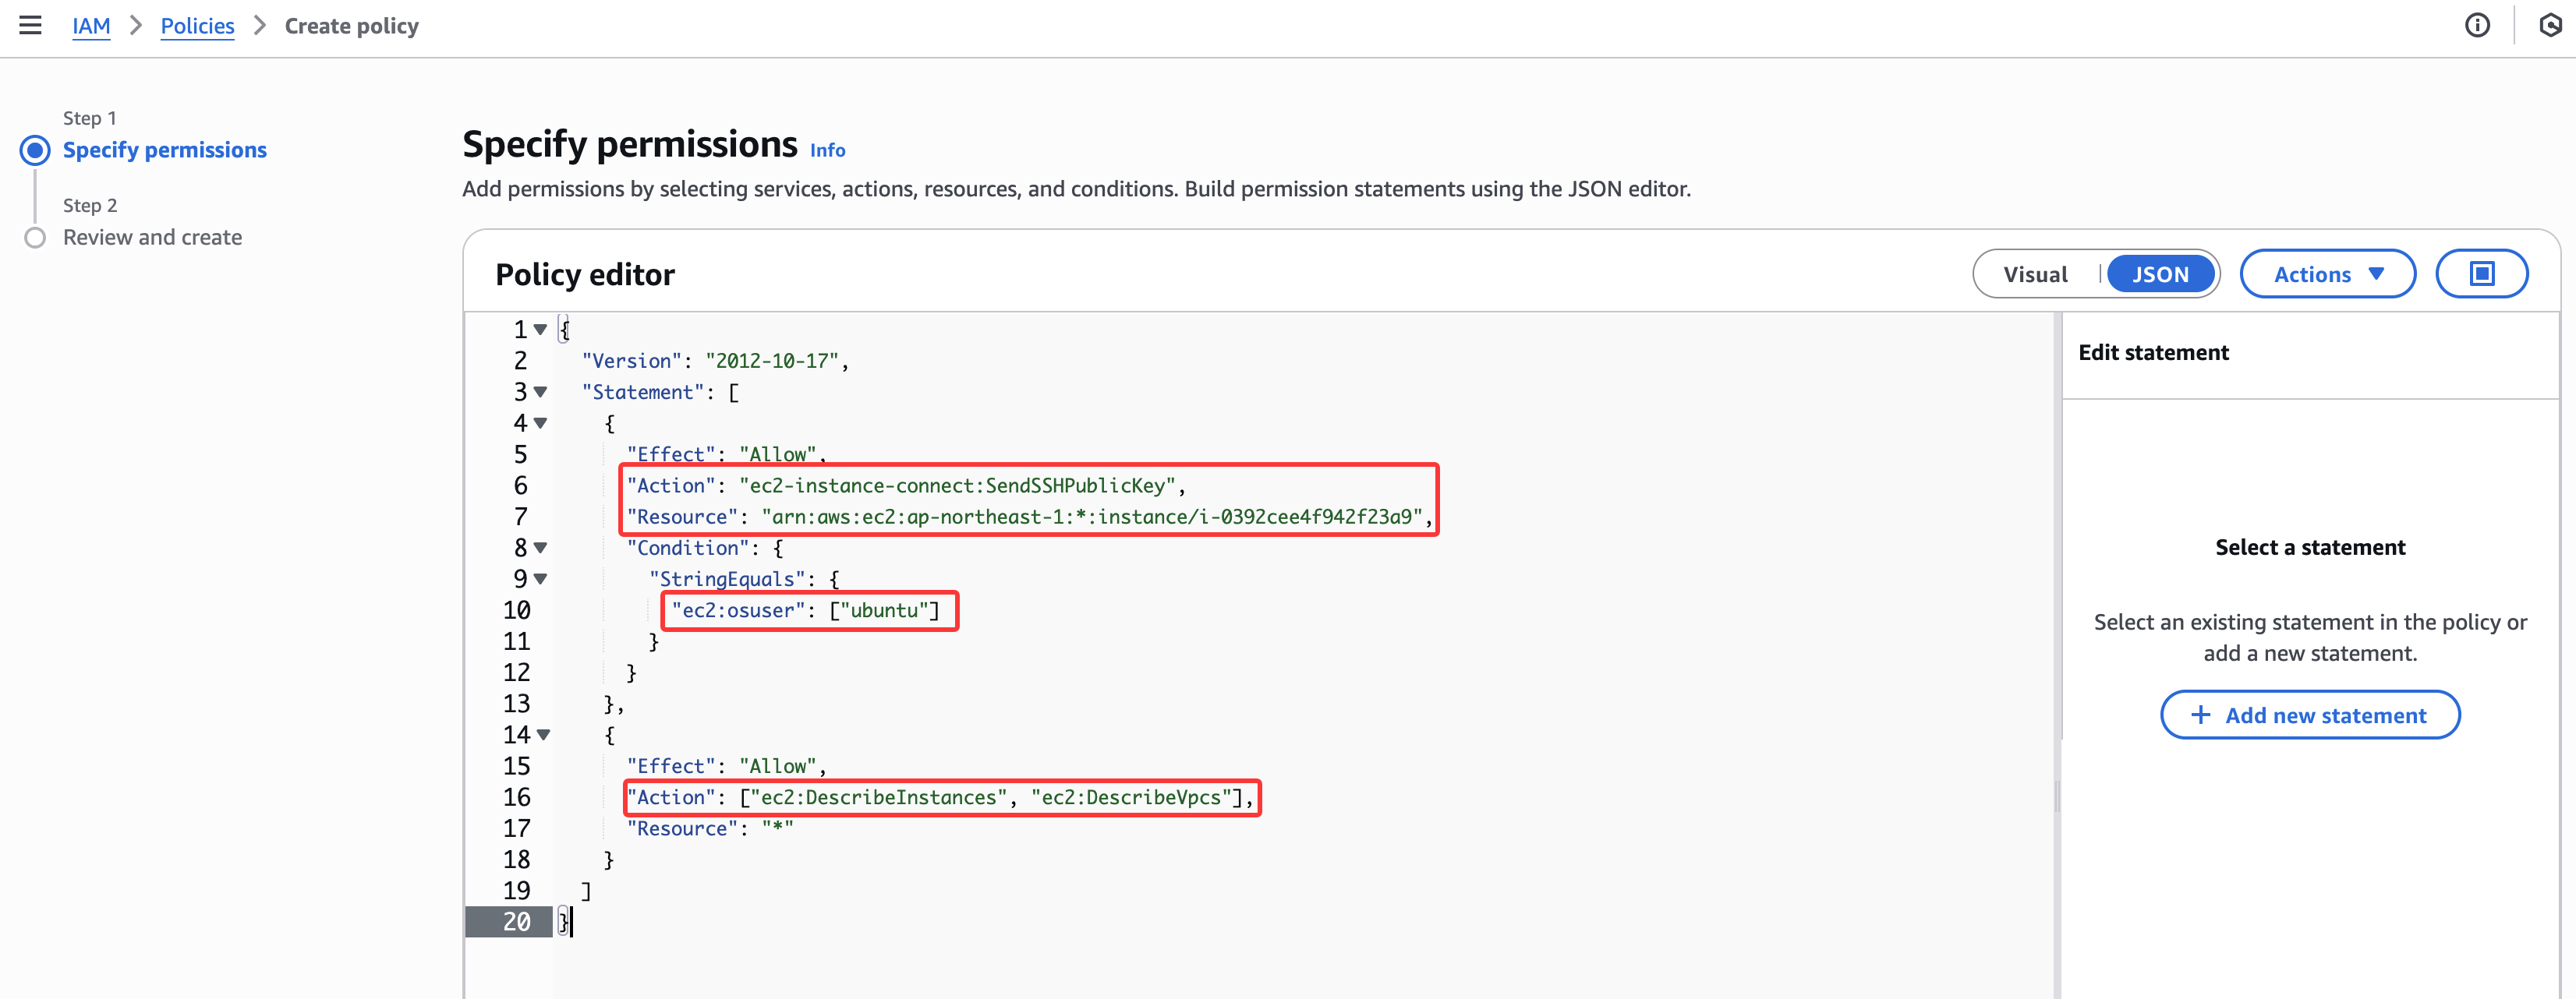Click the plus icon in Add new statement
This screenshot has height=999, width=2576.
[x=2200, y=715]
